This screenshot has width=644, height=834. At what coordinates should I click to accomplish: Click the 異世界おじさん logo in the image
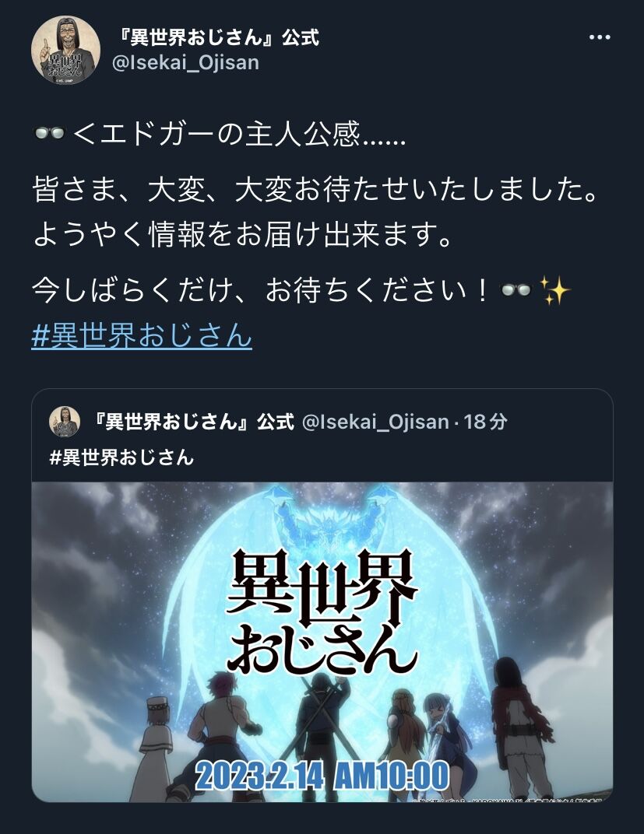coord(322,611)
